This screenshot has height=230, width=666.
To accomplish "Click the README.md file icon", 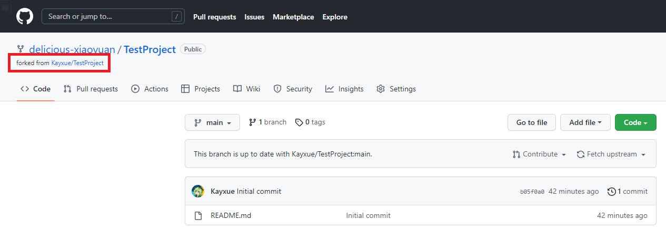I will 198,215.
